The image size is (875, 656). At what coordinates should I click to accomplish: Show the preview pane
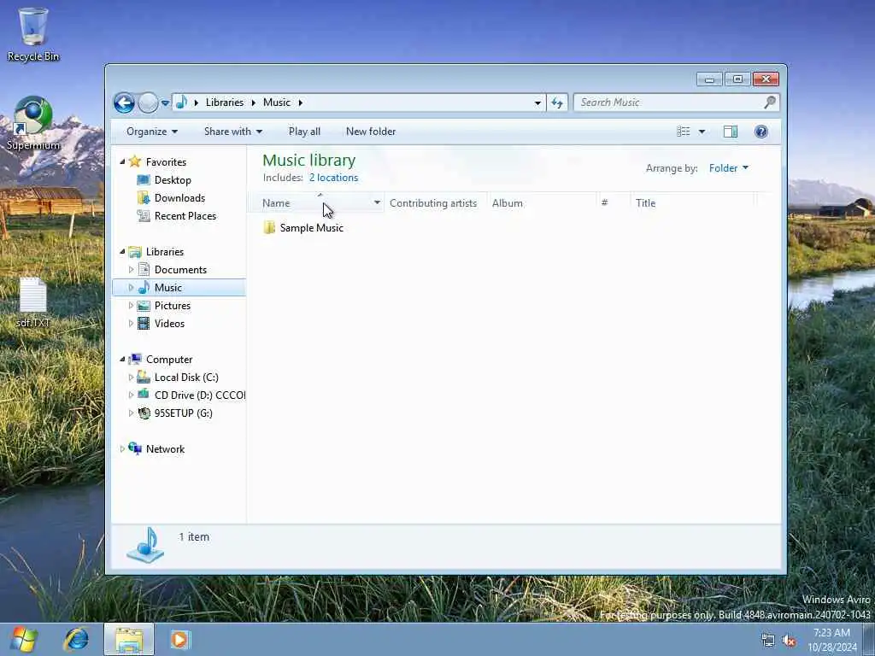coord(731,132)
